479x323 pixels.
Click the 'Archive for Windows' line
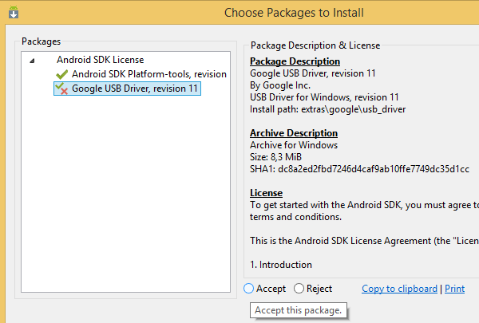[294, 145]
